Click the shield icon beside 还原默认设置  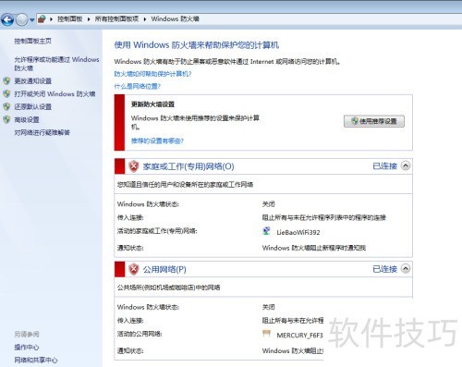coord(6,106)
